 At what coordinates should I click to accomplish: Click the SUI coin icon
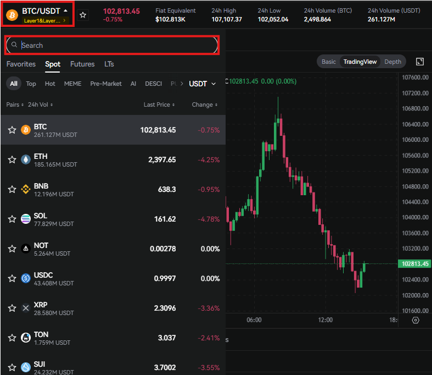point(26,367)
